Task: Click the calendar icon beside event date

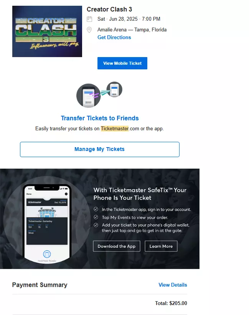Action: click(x=89, y=19)
